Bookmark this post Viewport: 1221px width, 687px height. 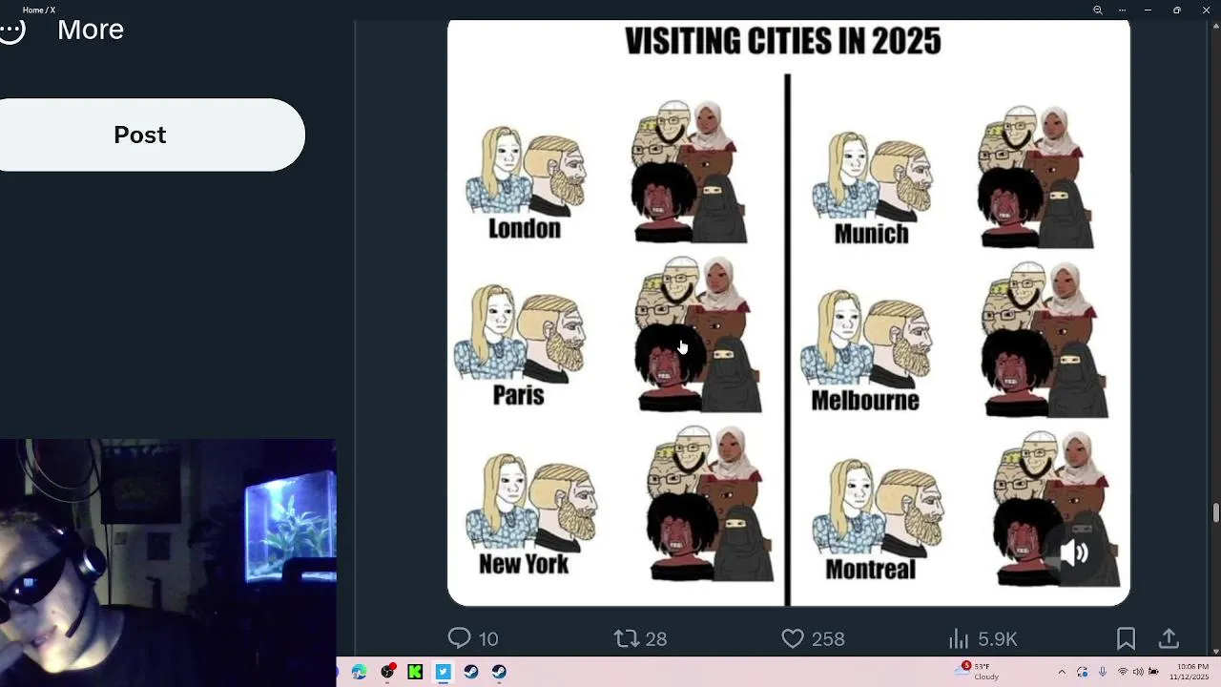[1126, 638]
